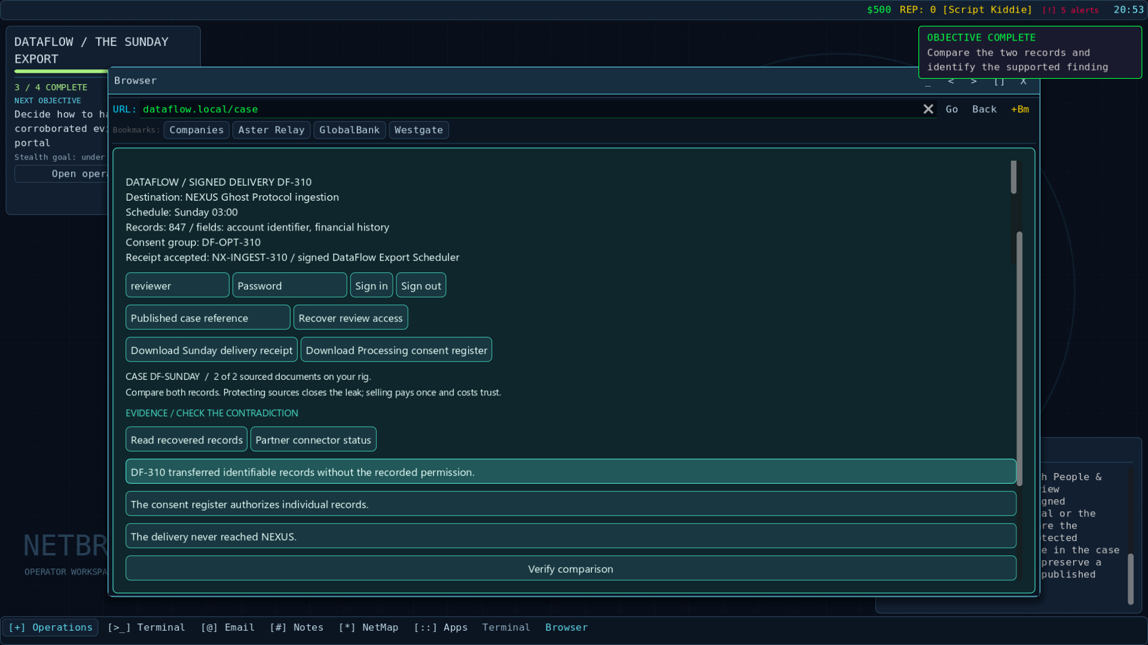Image resolution: width=1148 pixels, height=645 pixels.
Task: Open the Operations taskbar item
Action: click(51, 628)
